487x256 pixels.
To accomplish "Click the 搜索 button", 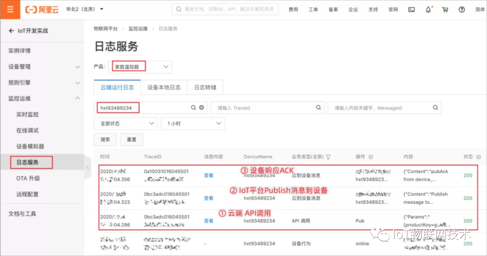I will click(105, 139).
